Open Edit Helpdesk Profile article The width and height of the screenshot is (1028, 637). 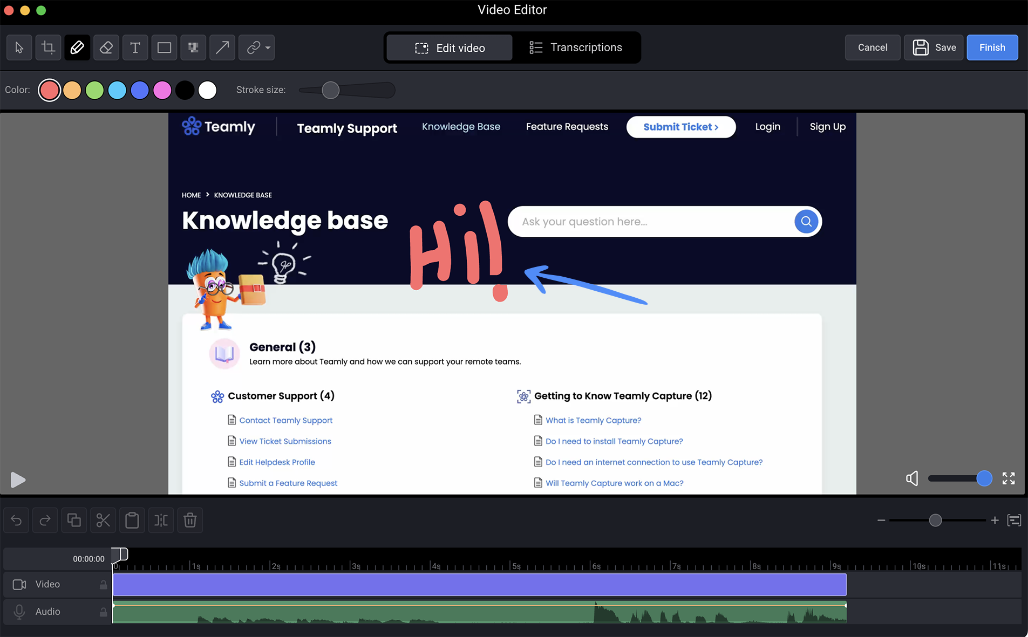point(277,462)
